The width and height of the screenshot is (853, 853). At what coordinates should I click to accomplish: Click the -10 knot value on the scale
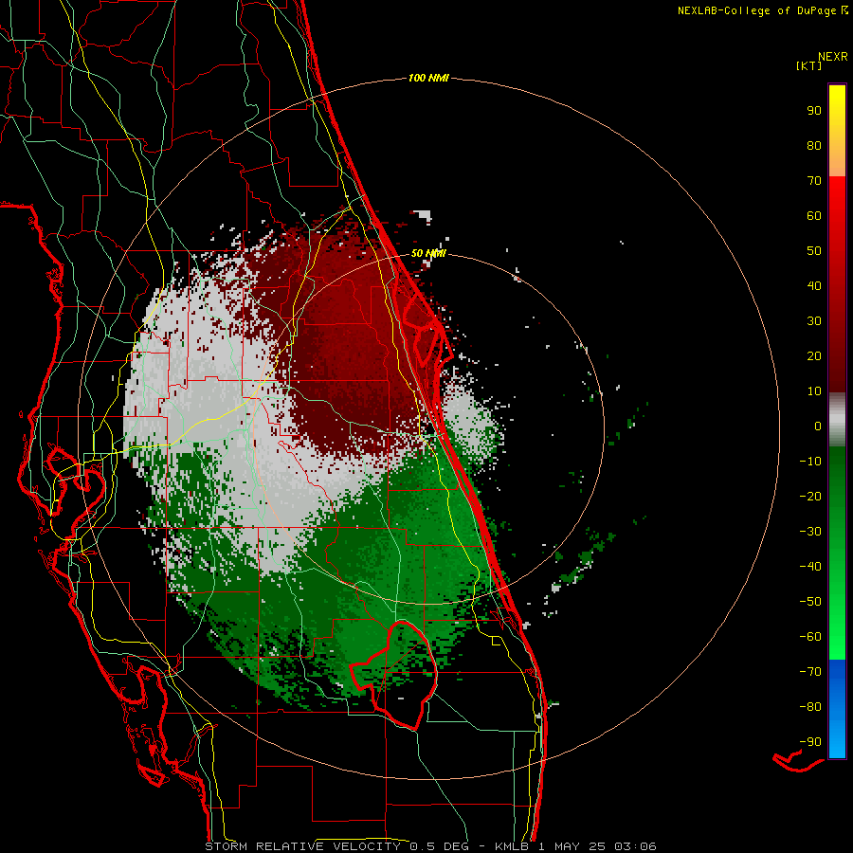(810, 462)
